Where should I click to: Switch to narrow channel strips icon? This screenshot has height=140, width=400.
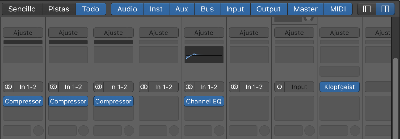tap(367, 9)
